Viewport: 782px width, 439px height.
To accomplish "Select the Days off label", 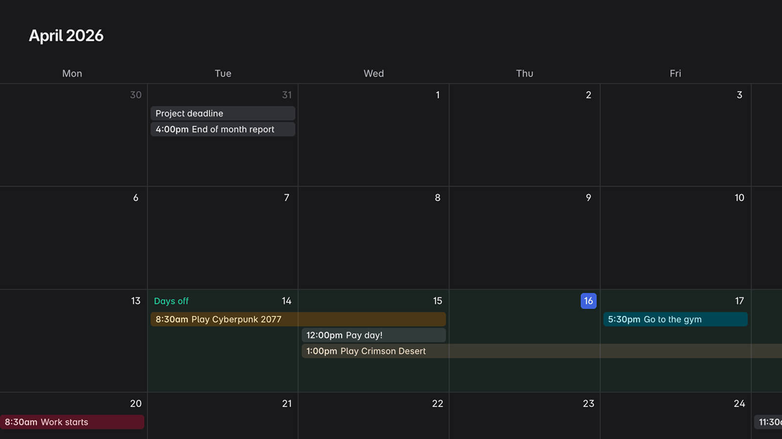I will 171,301.
